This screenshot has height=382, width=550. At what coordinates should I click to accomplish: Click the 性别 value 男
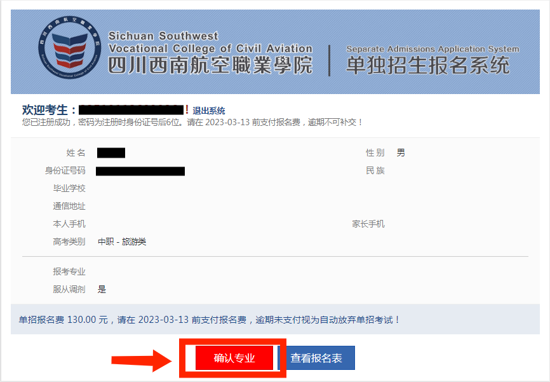click(401, 153)
